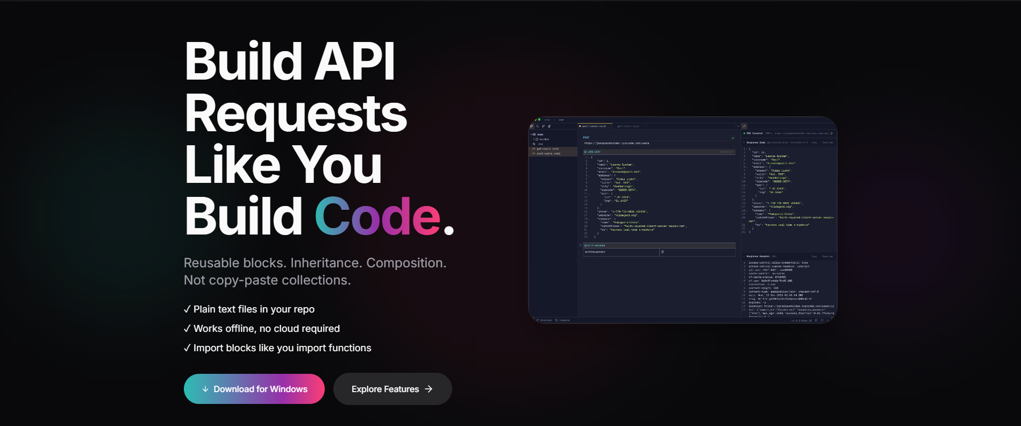Click the green send request play icon

(733, 138)
